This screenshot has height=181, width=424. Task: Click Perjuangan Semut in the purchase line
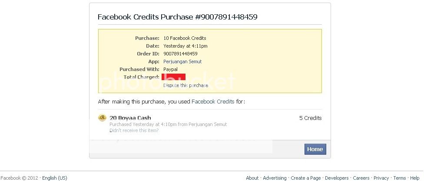pos(208,124)
